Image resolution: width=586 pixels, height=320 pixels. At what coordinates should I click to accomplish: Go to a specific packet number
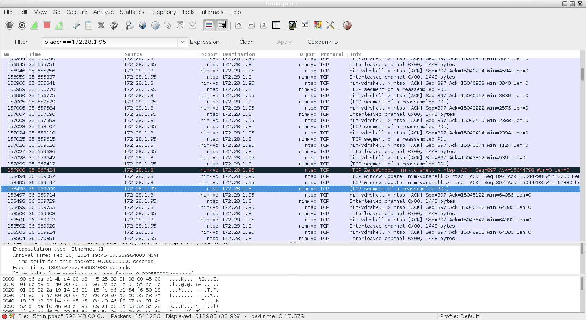[x=168, y=25]
